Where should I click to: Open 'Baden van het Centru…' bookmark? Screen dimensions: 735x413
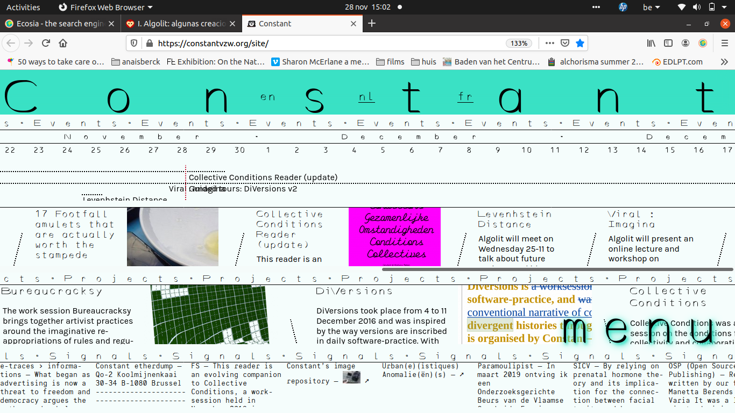coord(491,62)
